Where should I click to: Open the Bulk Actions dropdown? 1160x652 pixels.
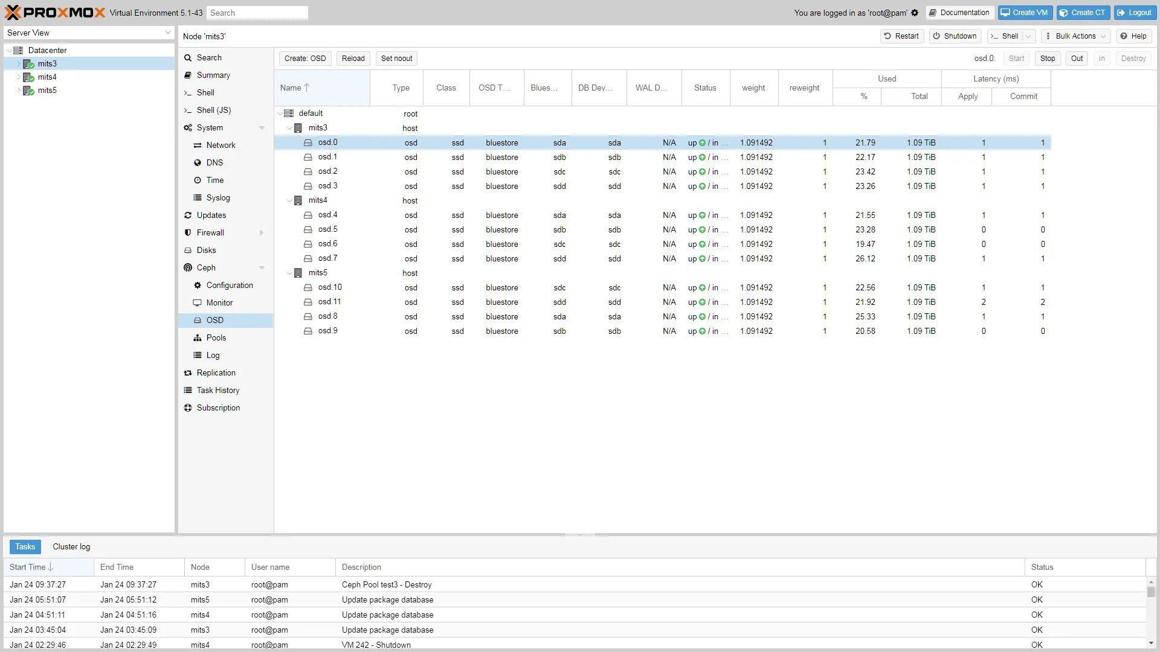coord(1076,36)
